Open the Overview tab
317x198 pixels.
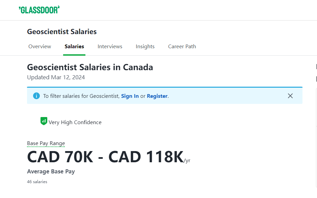pyautogui.click(x=40, y=47)
